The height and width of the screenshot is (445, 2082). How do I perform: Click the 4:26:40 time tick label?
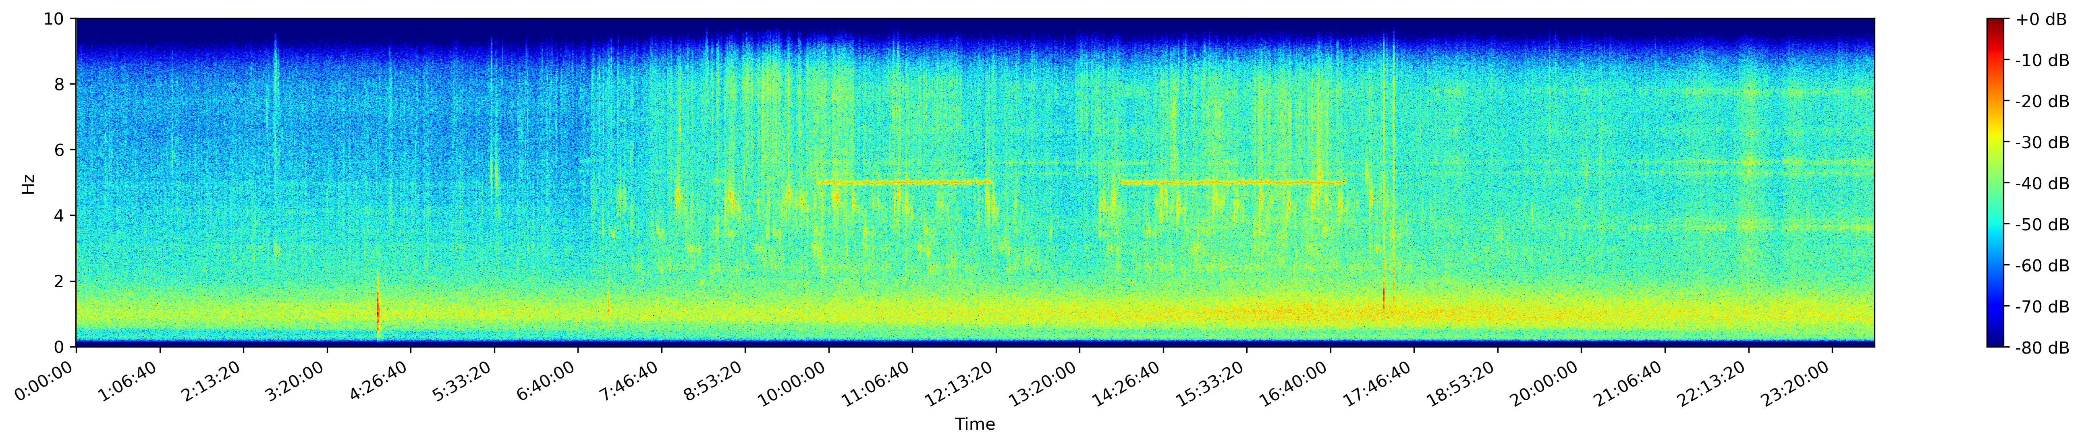[x=378, y=381]
